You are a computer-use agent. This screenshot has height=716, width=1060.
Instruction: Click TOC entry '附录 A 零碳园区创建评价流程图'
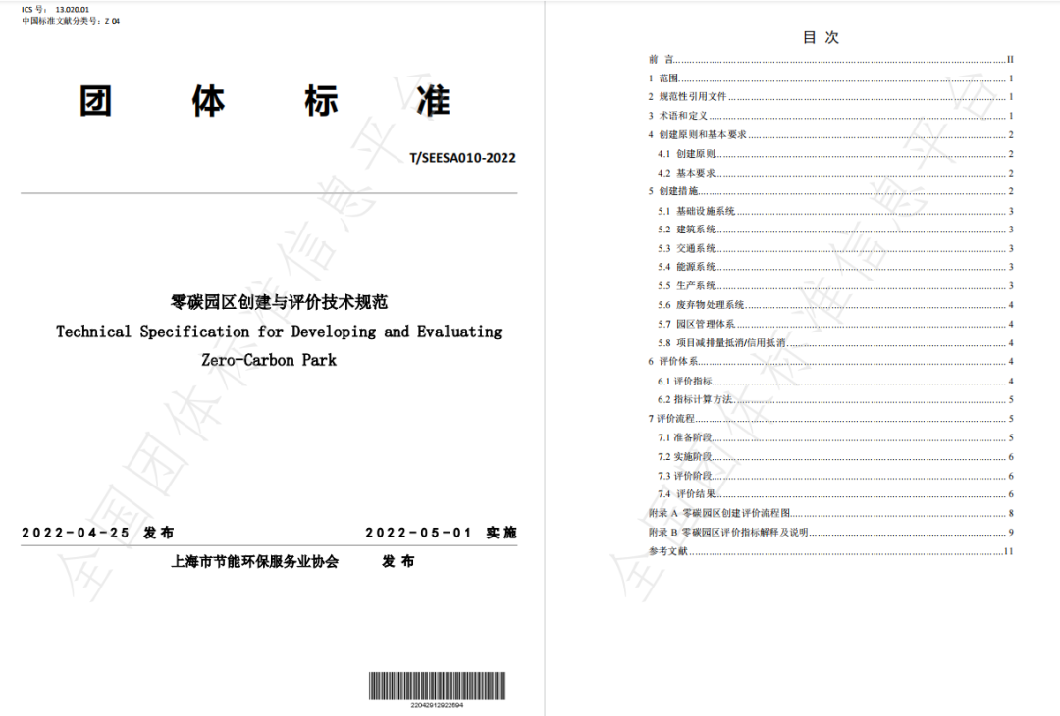point(831,513)
